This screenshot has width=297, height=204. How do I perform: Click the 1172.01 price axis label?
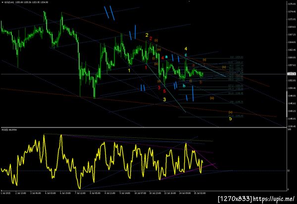tap(292, 19)
